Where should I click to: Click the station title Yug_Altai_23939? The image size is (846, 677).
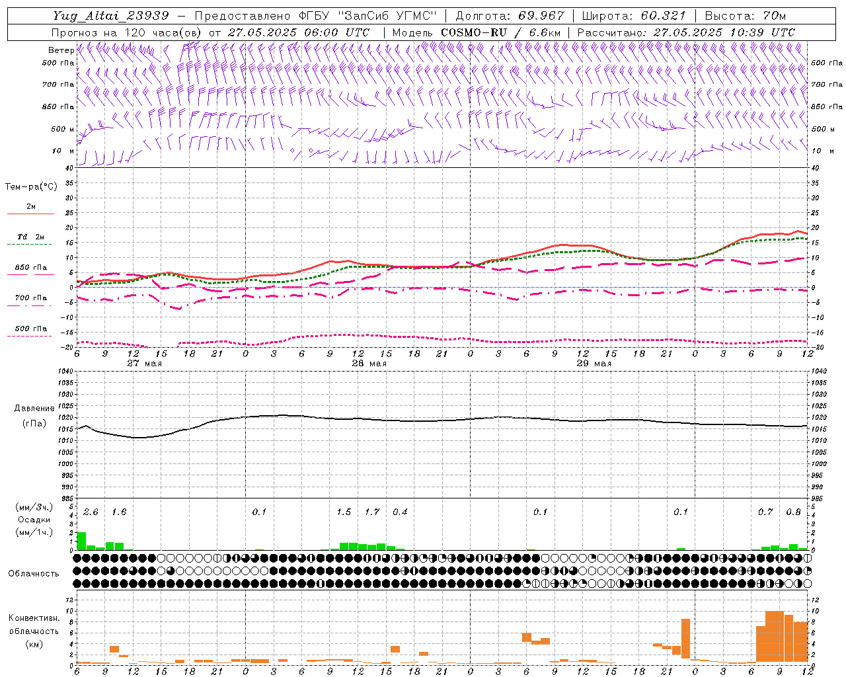click(x=111, y=16)
